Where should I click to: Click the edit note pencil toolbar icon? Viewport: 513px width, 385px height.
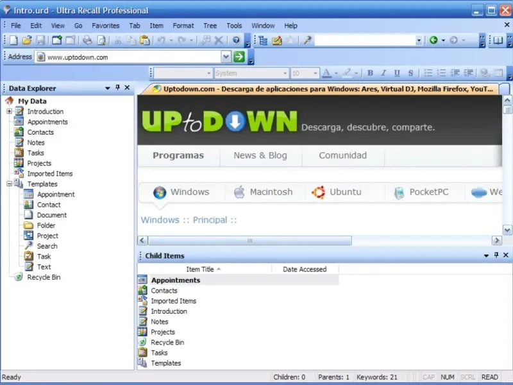[x=276, y=40]
